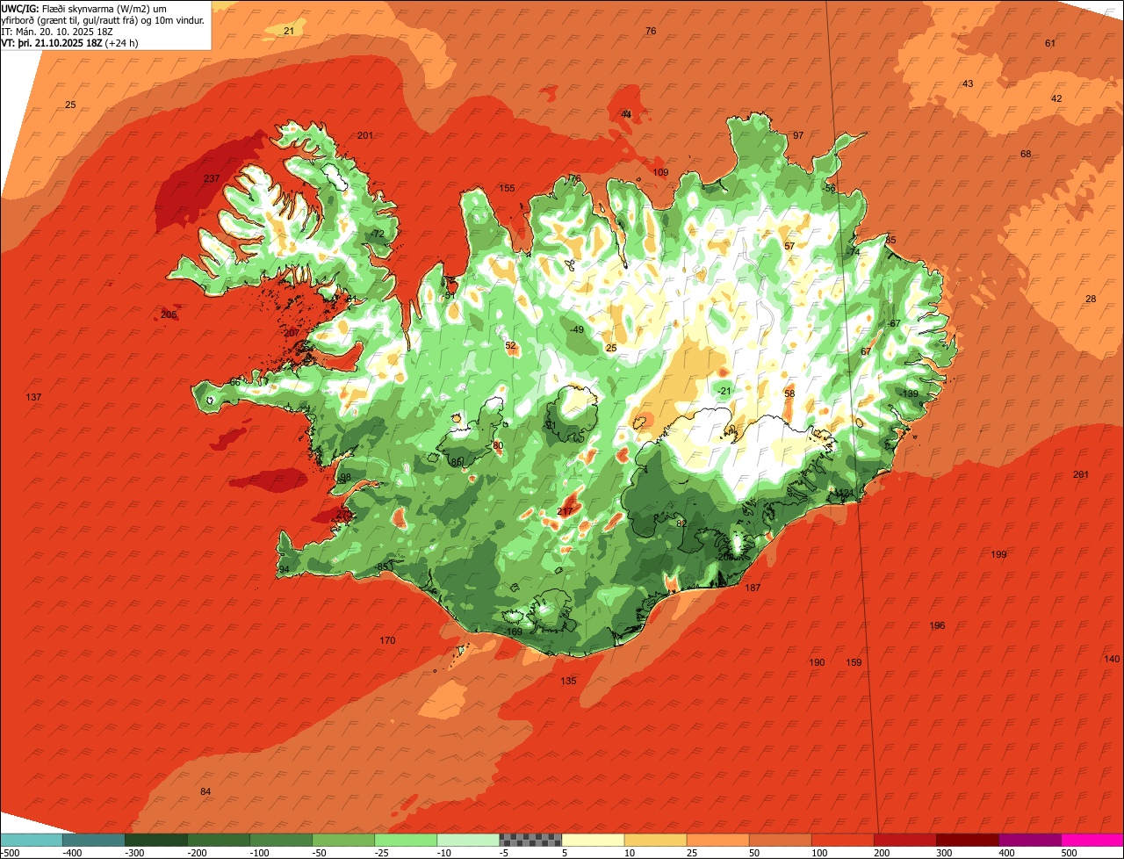
Task: Click the value 140 at the right edge
Action: [1112, 659]
